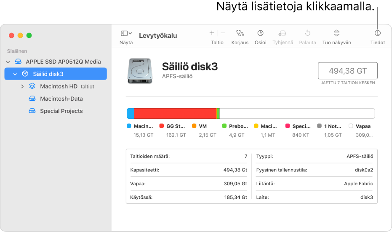392x232 pixels.
Task: Click the Levytyökalu window title
Action: pyautogui.click(x=158, y=35)
